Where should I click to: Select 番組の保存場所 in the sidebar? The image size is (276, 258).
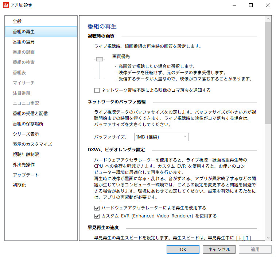28,124
